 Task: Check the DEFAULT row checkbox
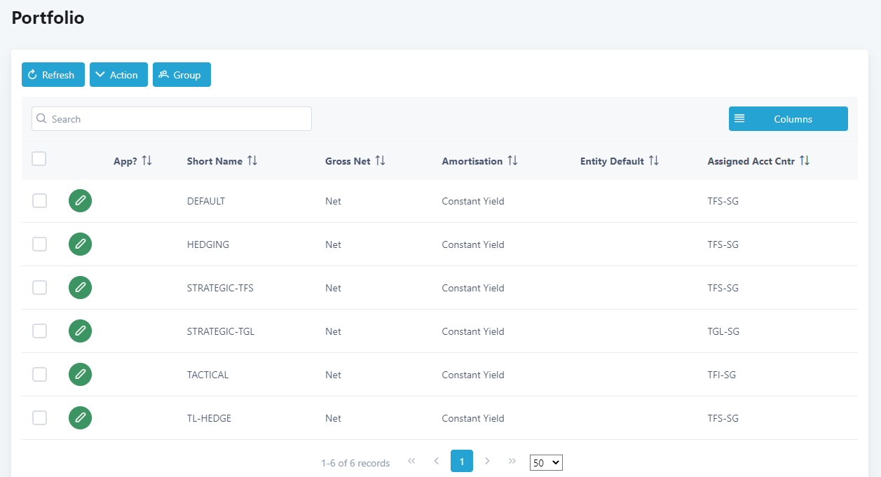(x=40, y=201)
